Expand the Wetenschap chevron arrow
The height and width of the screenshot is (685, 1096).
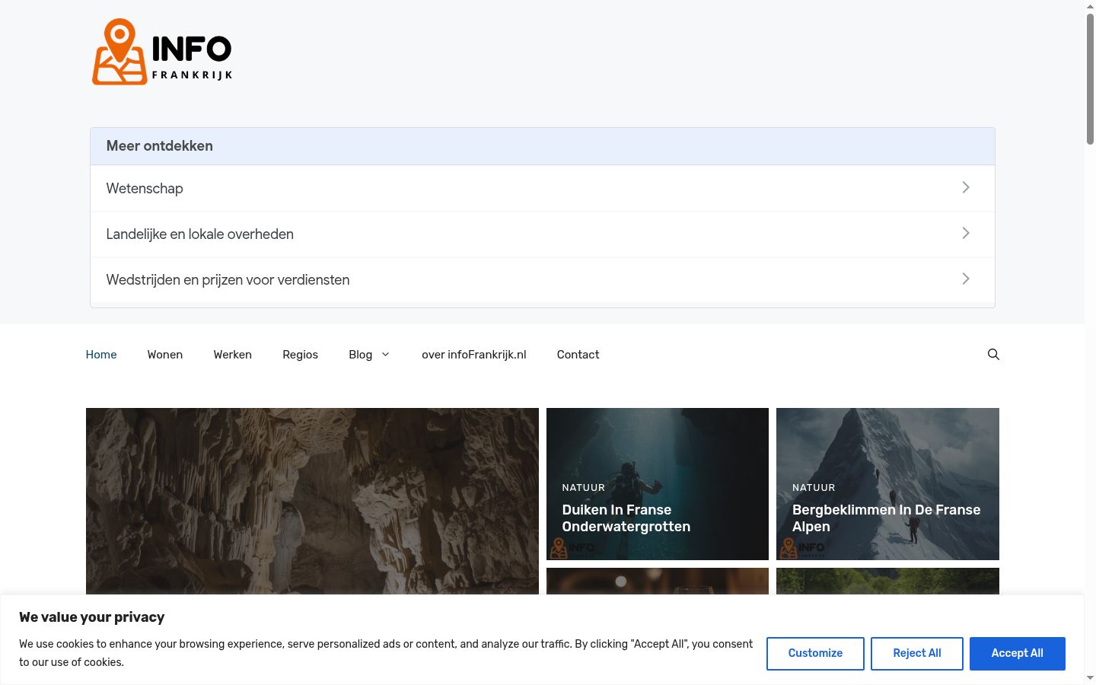tap(966, 187)
